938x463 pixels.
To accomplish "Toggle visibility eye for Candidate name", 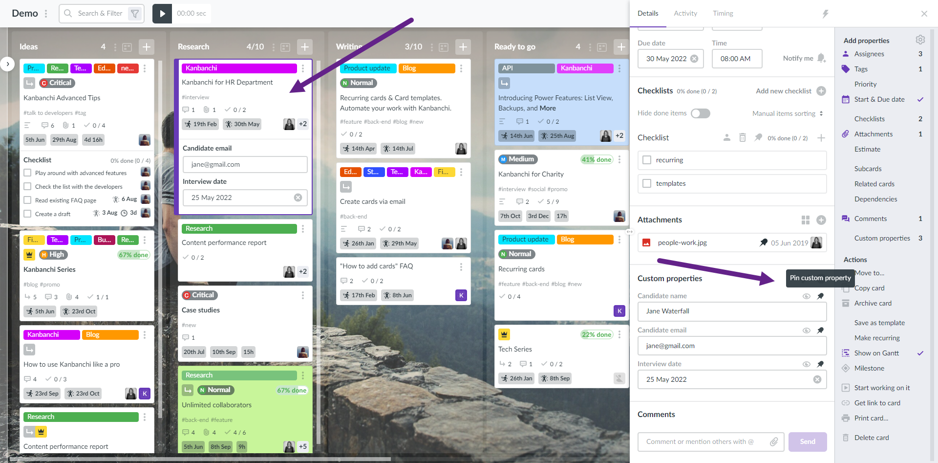I will pyautogui.click(x=807, y=296).
